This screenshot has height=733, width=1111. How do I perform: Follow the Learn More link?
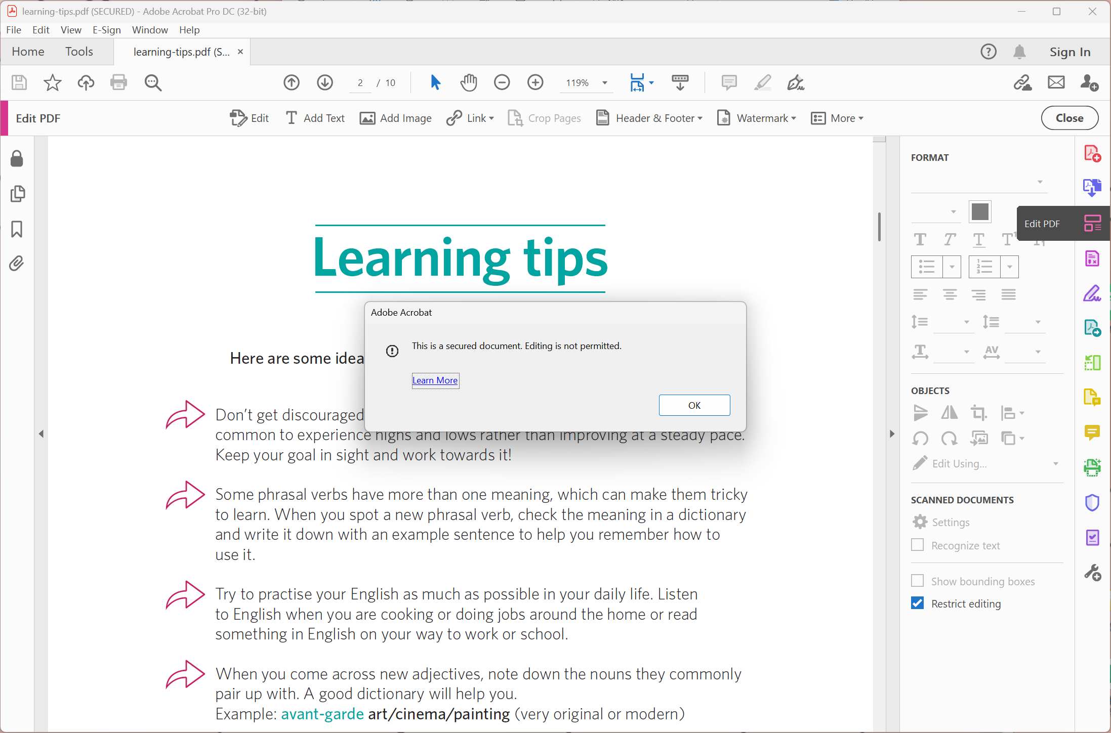435,380
